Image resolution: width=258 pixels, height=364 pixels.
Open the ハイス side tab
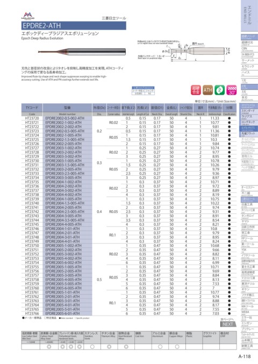[x=249, y=73]
